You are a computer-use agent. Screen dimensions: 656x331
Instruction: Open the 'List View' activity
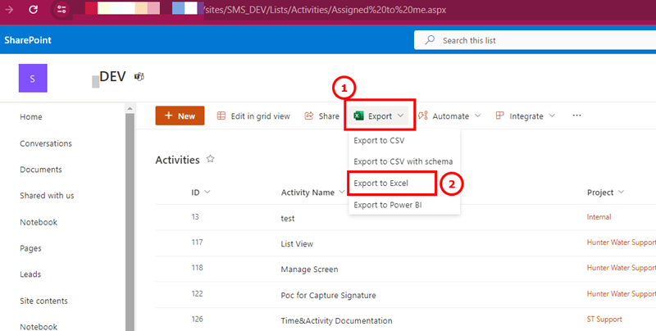(x=297, y=244)
